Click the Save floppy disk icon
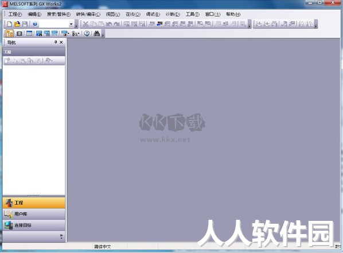Image resolution: width=343 pixels, height=253 pixels. 25,24
